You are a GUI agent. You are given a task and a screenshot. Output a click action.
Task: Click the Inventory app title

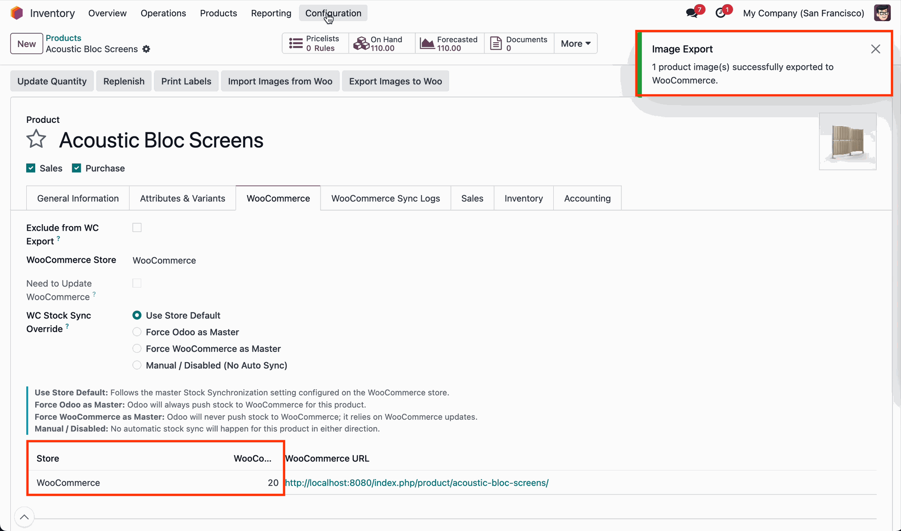[x=53, y=13]
